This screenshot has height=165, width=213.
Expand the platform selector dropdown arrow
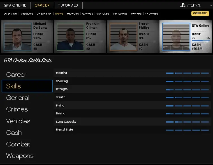(x=210, y=5)
